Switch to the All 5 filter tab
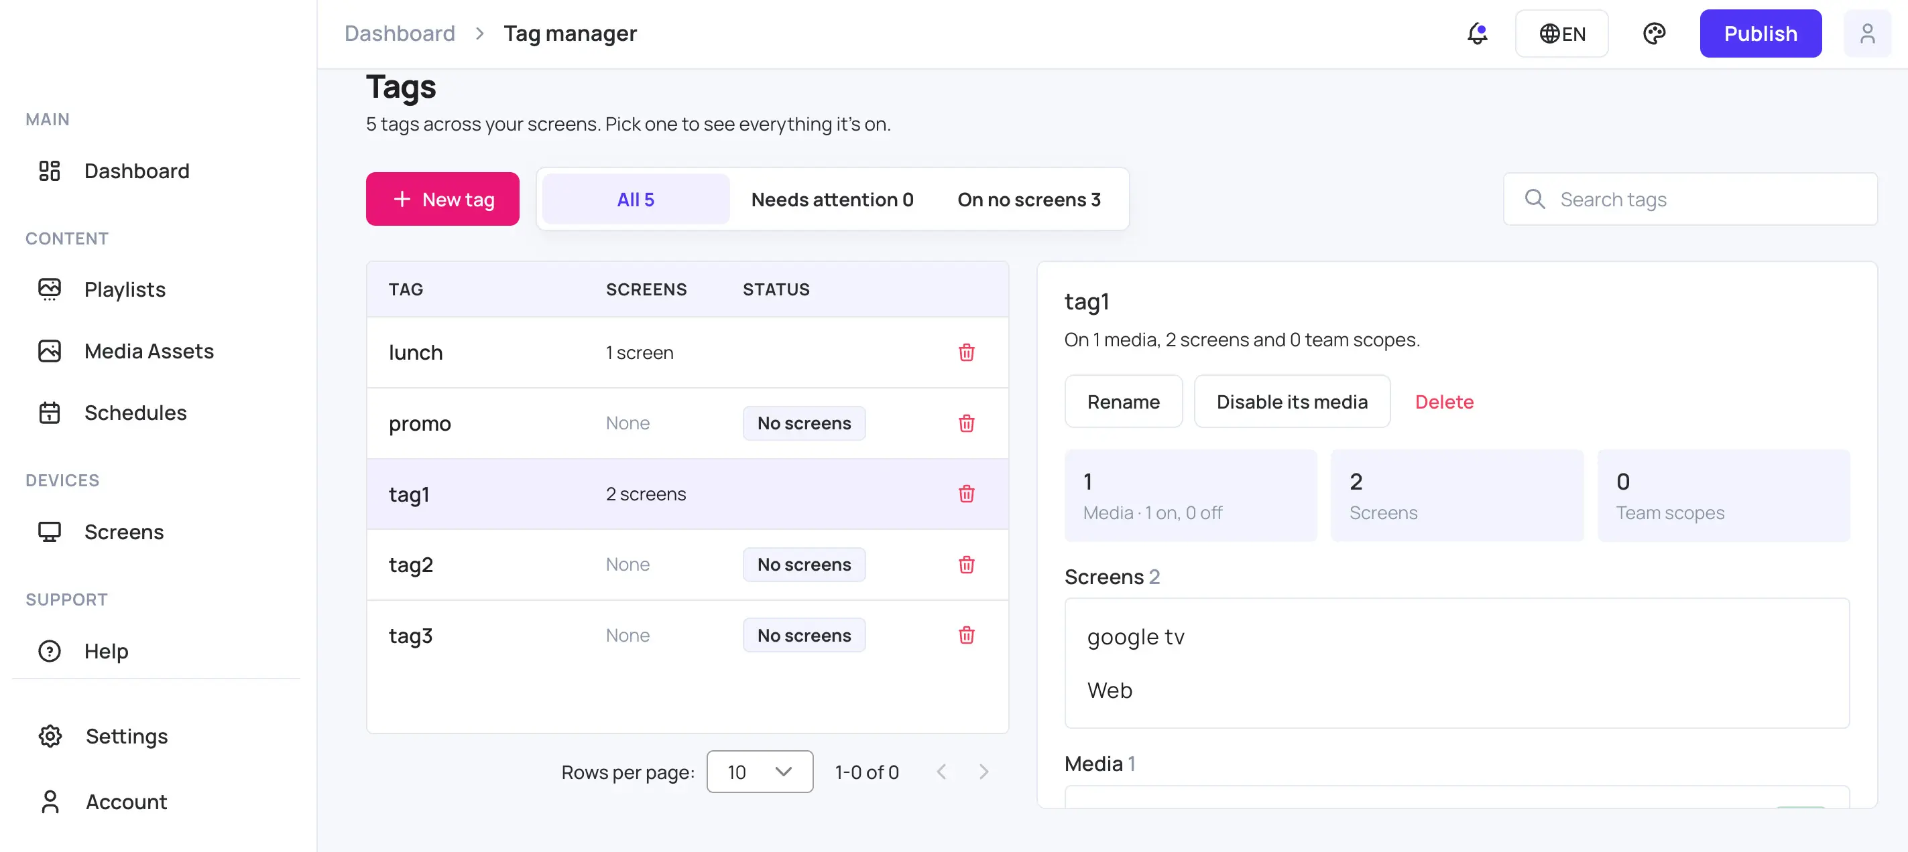 coord(636,199)
